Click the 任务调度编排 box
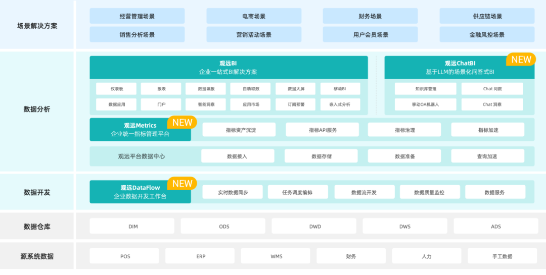Image resolution: width=546 pixels, height=275 pixels. pos(298,192)
